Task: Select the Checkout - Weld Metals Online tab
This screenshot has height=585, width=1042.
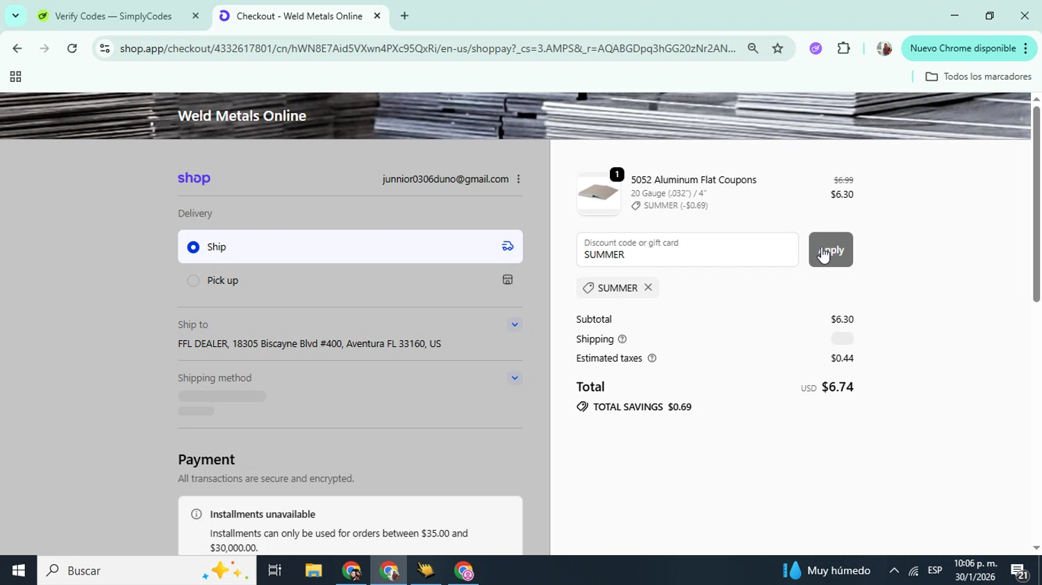Action: (x=299, y=16)
